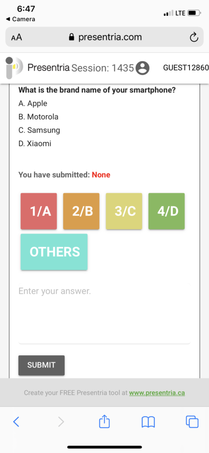
Task: Open the www.presentria.ca link
Action: pos(157,393)
